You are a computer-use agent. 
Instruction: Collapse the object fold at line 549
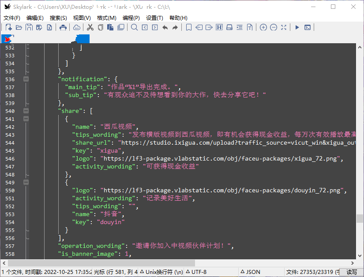pyautogui.click(x=26, y=182)
